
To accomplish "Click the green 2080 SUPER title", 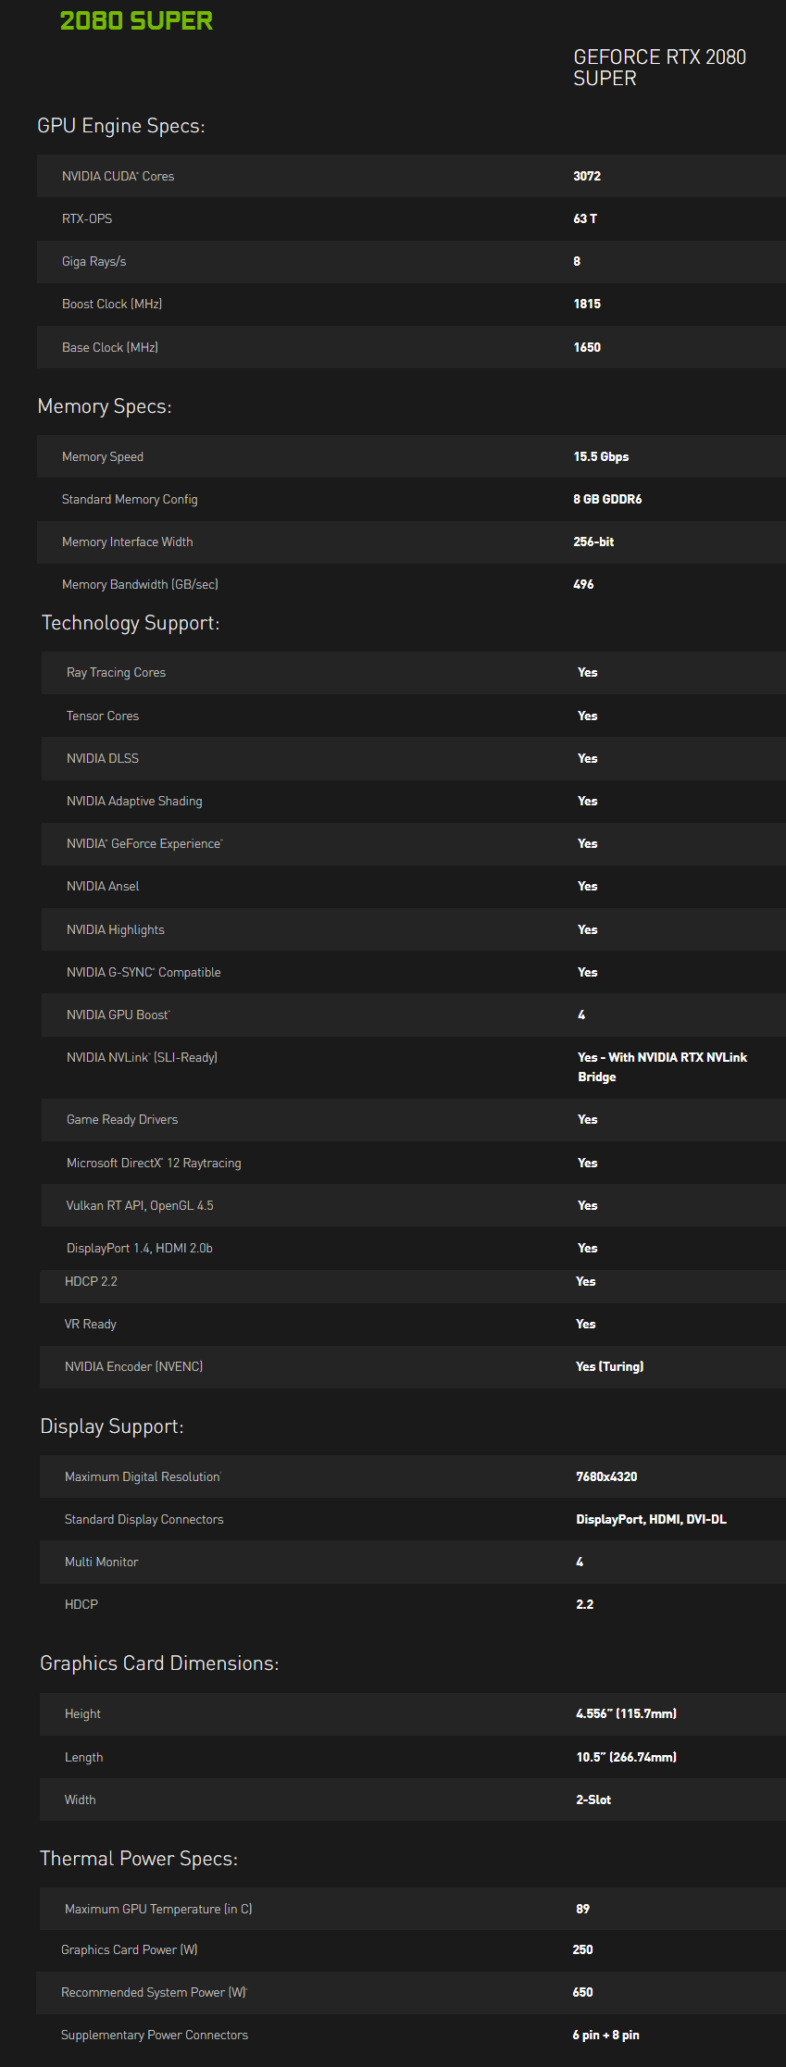I will pyautogui.click(x=136, y=20).
